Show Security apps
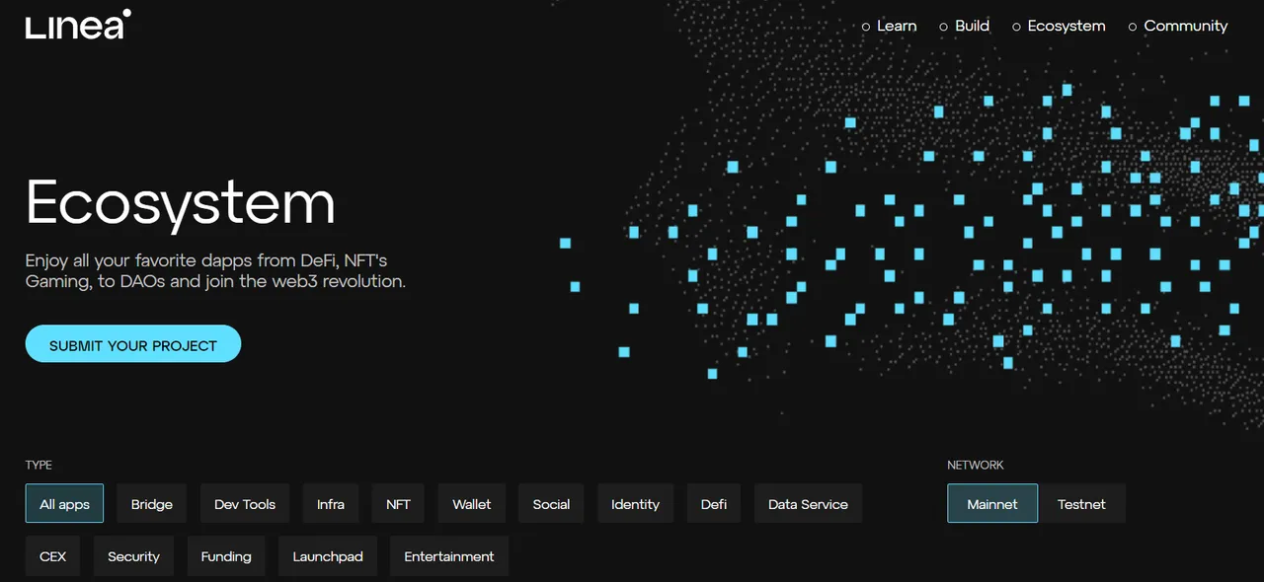Image resolution: width=1264 pixels, height=582 pixels. click(133, 555)
